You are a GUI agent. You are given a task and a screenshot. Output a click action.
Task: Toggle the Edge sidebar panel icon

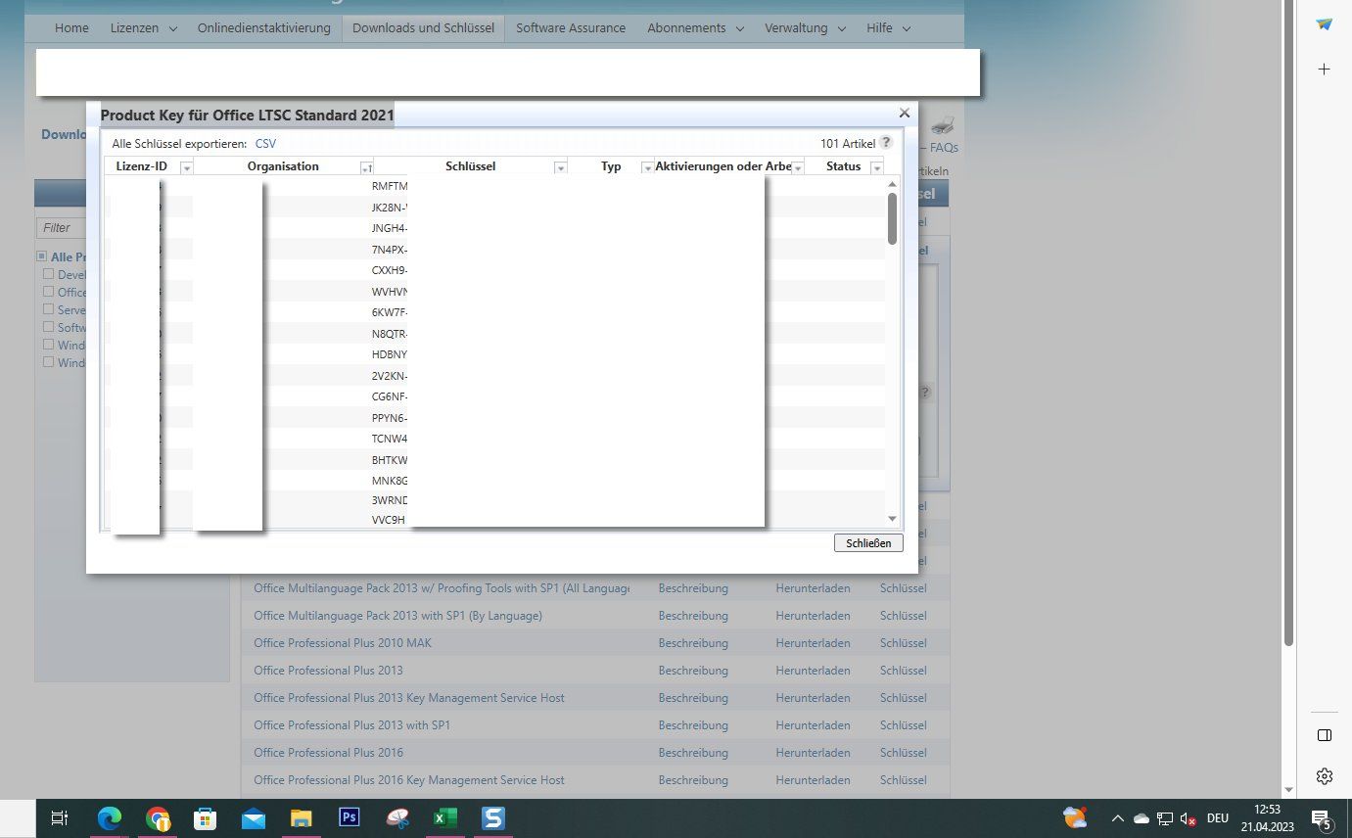click(1325, 735)
